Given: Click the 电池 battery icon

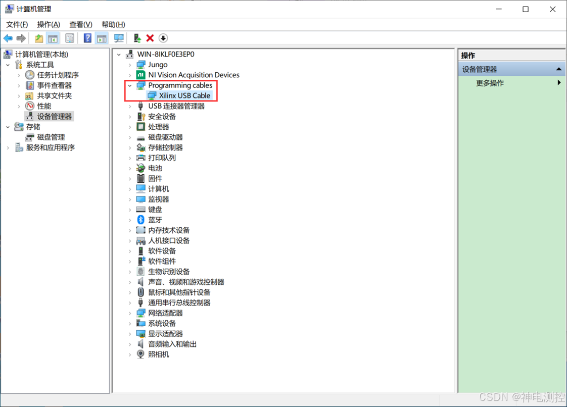Looking at the screenshot, I should coord(140,168).
